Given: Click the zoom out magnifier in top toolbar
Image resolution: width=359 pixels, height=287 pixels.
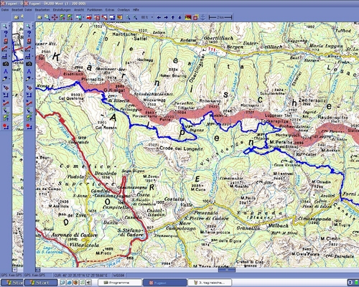Looking at the screenshot, I should pyautogui.click(x=136, y=17).
